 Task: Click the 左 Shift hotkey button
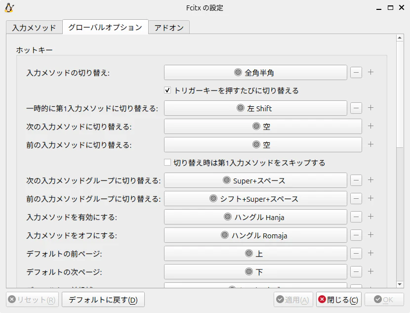tap(255, 108)
